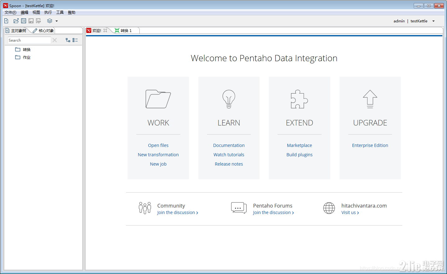Click the Pentaho Forums chat bubble icon
The height and width of the screenshot is (274, 447).
(239, 208)
